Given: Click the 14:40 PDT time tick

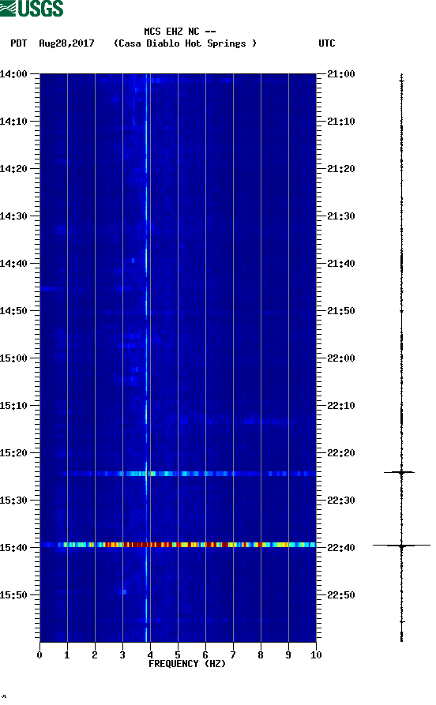Looking at the screenshot, I should [x=13, y=263].
